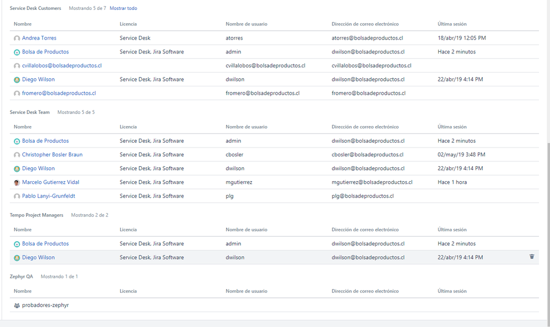
Task: Click Service Desk Customers group heading
Action: point(35,8)
